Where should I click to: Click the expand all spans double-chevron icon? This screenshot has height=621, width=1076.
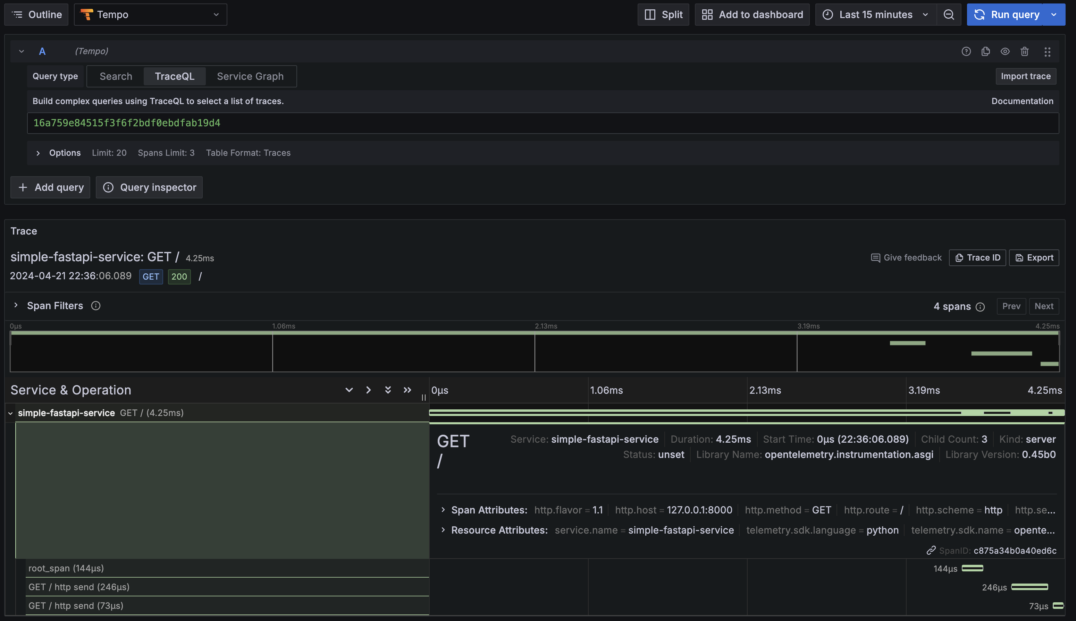tap(388, 390)
